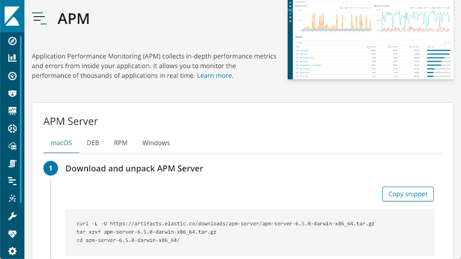Open Dev Tools wrench icon
The width and height of the screenshot is (461, 259).
coord(12,216)
